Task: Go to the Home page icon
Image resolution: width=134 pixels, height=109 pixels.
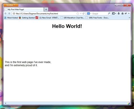Action: pyautogui.click(x=122, y=14)
